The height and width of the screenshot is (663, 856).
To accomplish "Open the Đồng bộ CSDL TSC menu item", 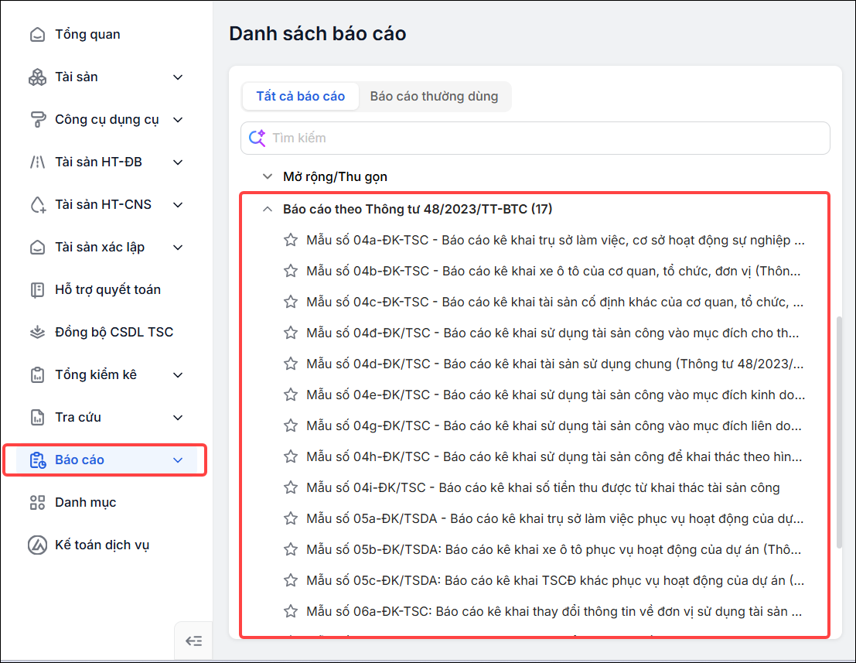I will (x=114, y=332).
